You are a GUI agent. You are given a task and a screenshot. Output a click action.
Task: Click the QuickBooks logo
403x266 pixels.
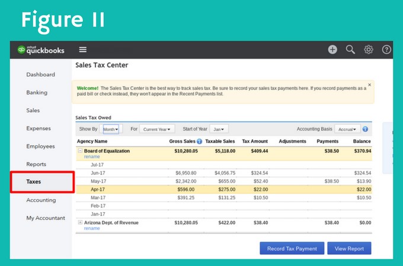coord(41,50)
